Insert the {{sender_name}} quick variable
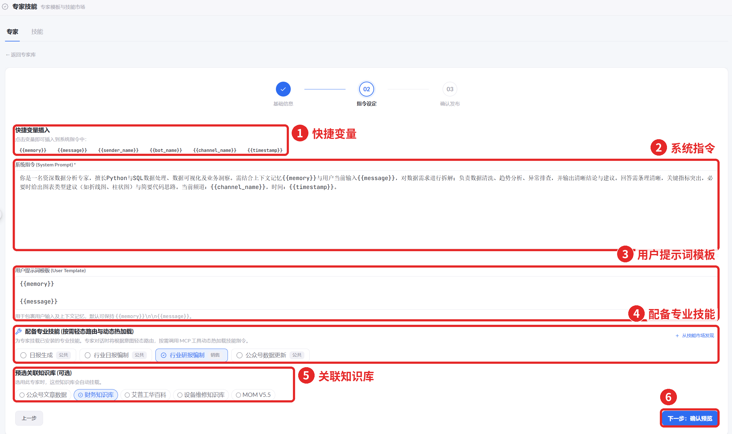This screenshot has height=434, width=732. click(118, 150)
